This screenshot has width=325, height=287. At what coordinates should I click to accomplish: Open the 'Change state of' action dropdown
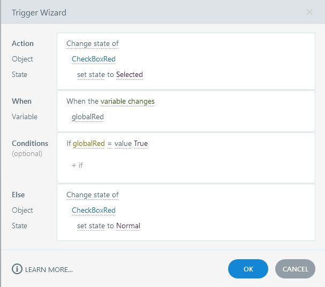(92, 43)
